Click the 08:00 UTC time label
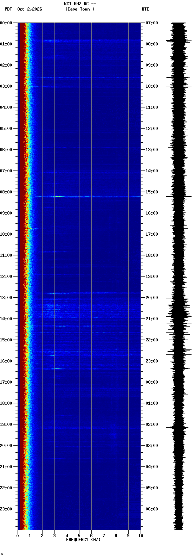194x558 pixels. click(x=152, y=44)
